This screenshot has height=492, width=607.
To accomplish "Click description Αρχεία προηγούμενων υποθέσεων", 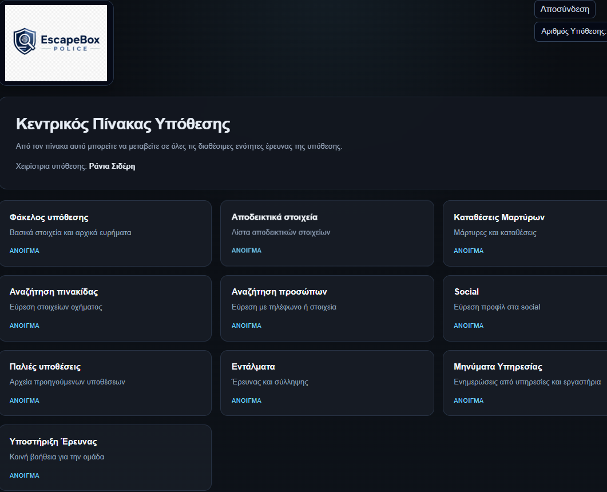I will [x=68, y=382].
